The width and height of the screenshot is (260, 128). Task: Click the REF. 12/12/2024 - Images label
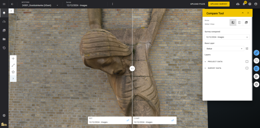coord(98,122)
